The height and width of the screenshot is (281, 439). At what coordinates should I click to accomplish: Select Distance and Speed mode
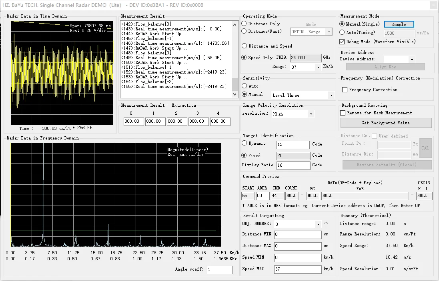(245, 46)
